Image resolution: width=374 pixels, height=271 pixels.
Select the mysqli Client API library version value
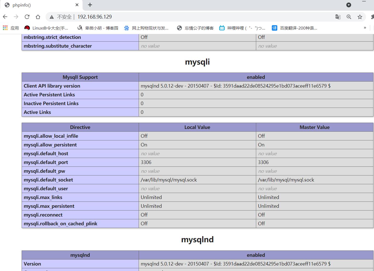(236, 86)
